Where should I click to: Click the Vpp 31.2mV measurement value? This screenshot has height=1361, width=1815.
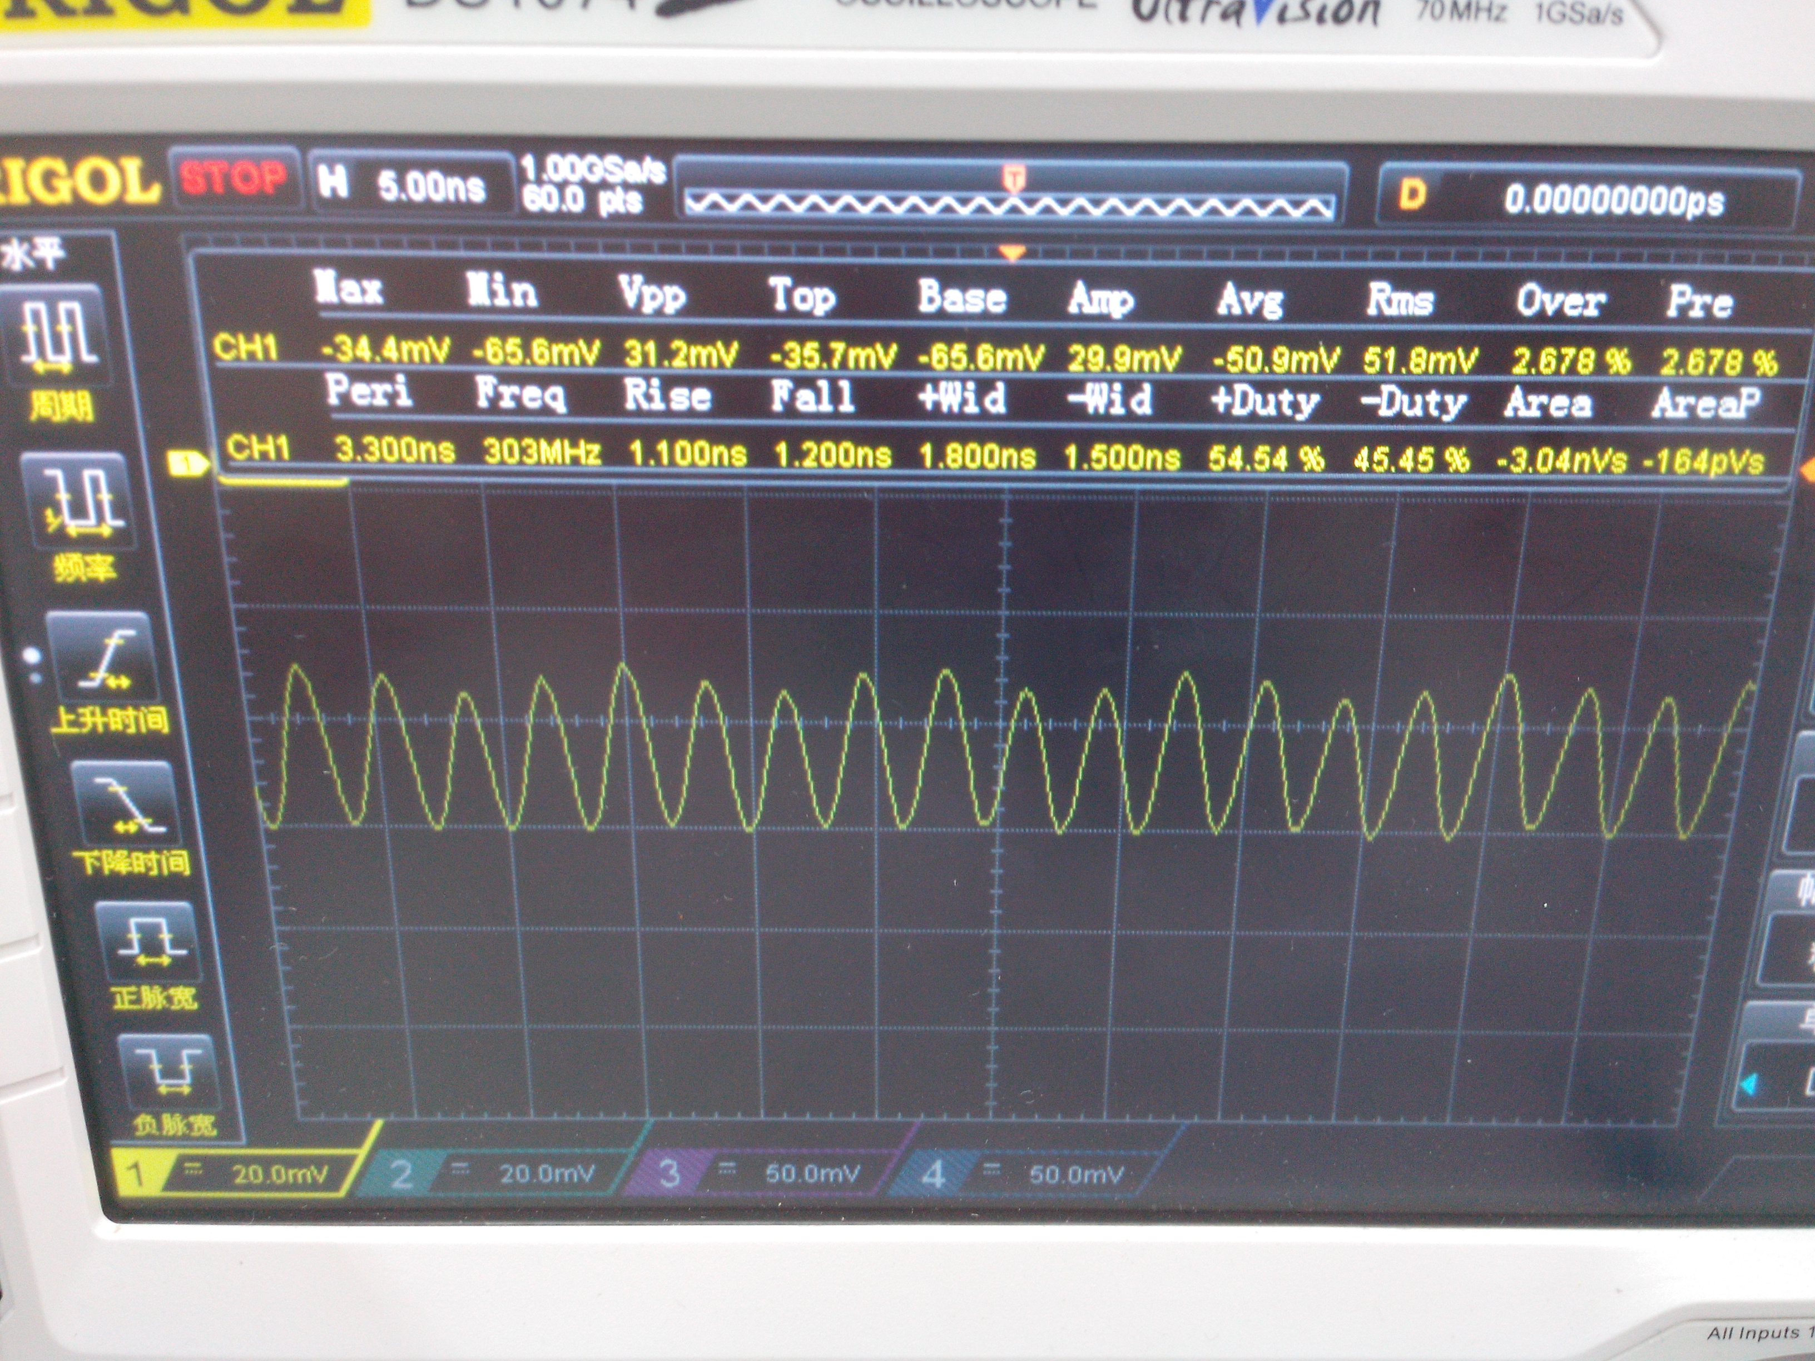[680, 354]
